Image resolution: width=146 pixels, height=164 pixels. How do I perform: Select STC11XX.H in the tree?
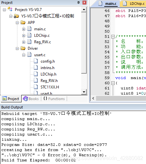[x=50, y=87]
